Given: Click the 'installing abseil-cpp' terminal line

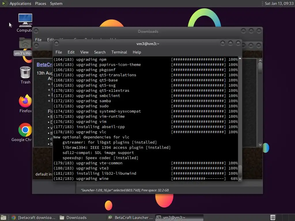Looking at the screenshot, I should 145,127.
